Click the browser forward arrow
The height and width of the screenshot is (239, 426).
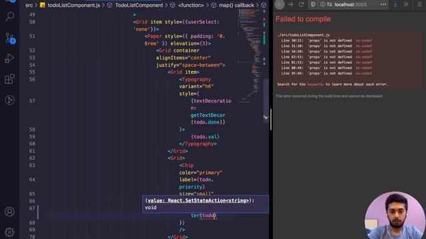tap(290, 5)
